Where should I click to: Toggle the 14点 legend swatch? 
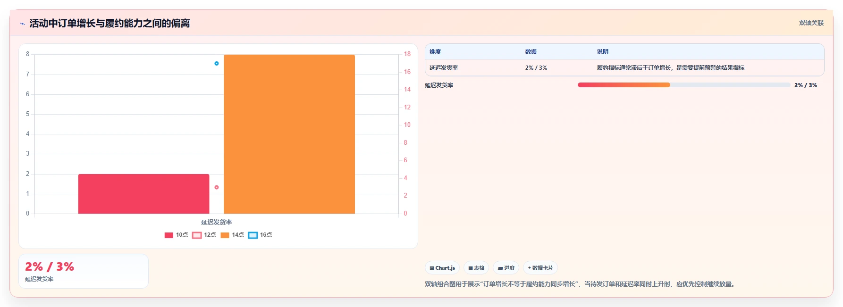coord(225,235)
